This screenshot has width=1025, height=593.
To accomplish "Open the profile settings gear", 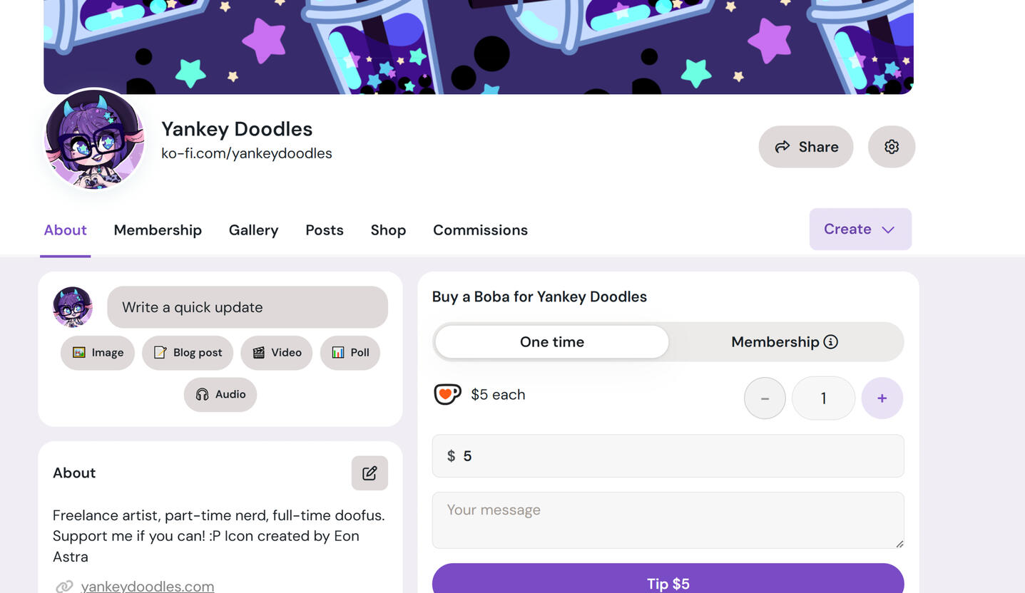I will point(891,146).
